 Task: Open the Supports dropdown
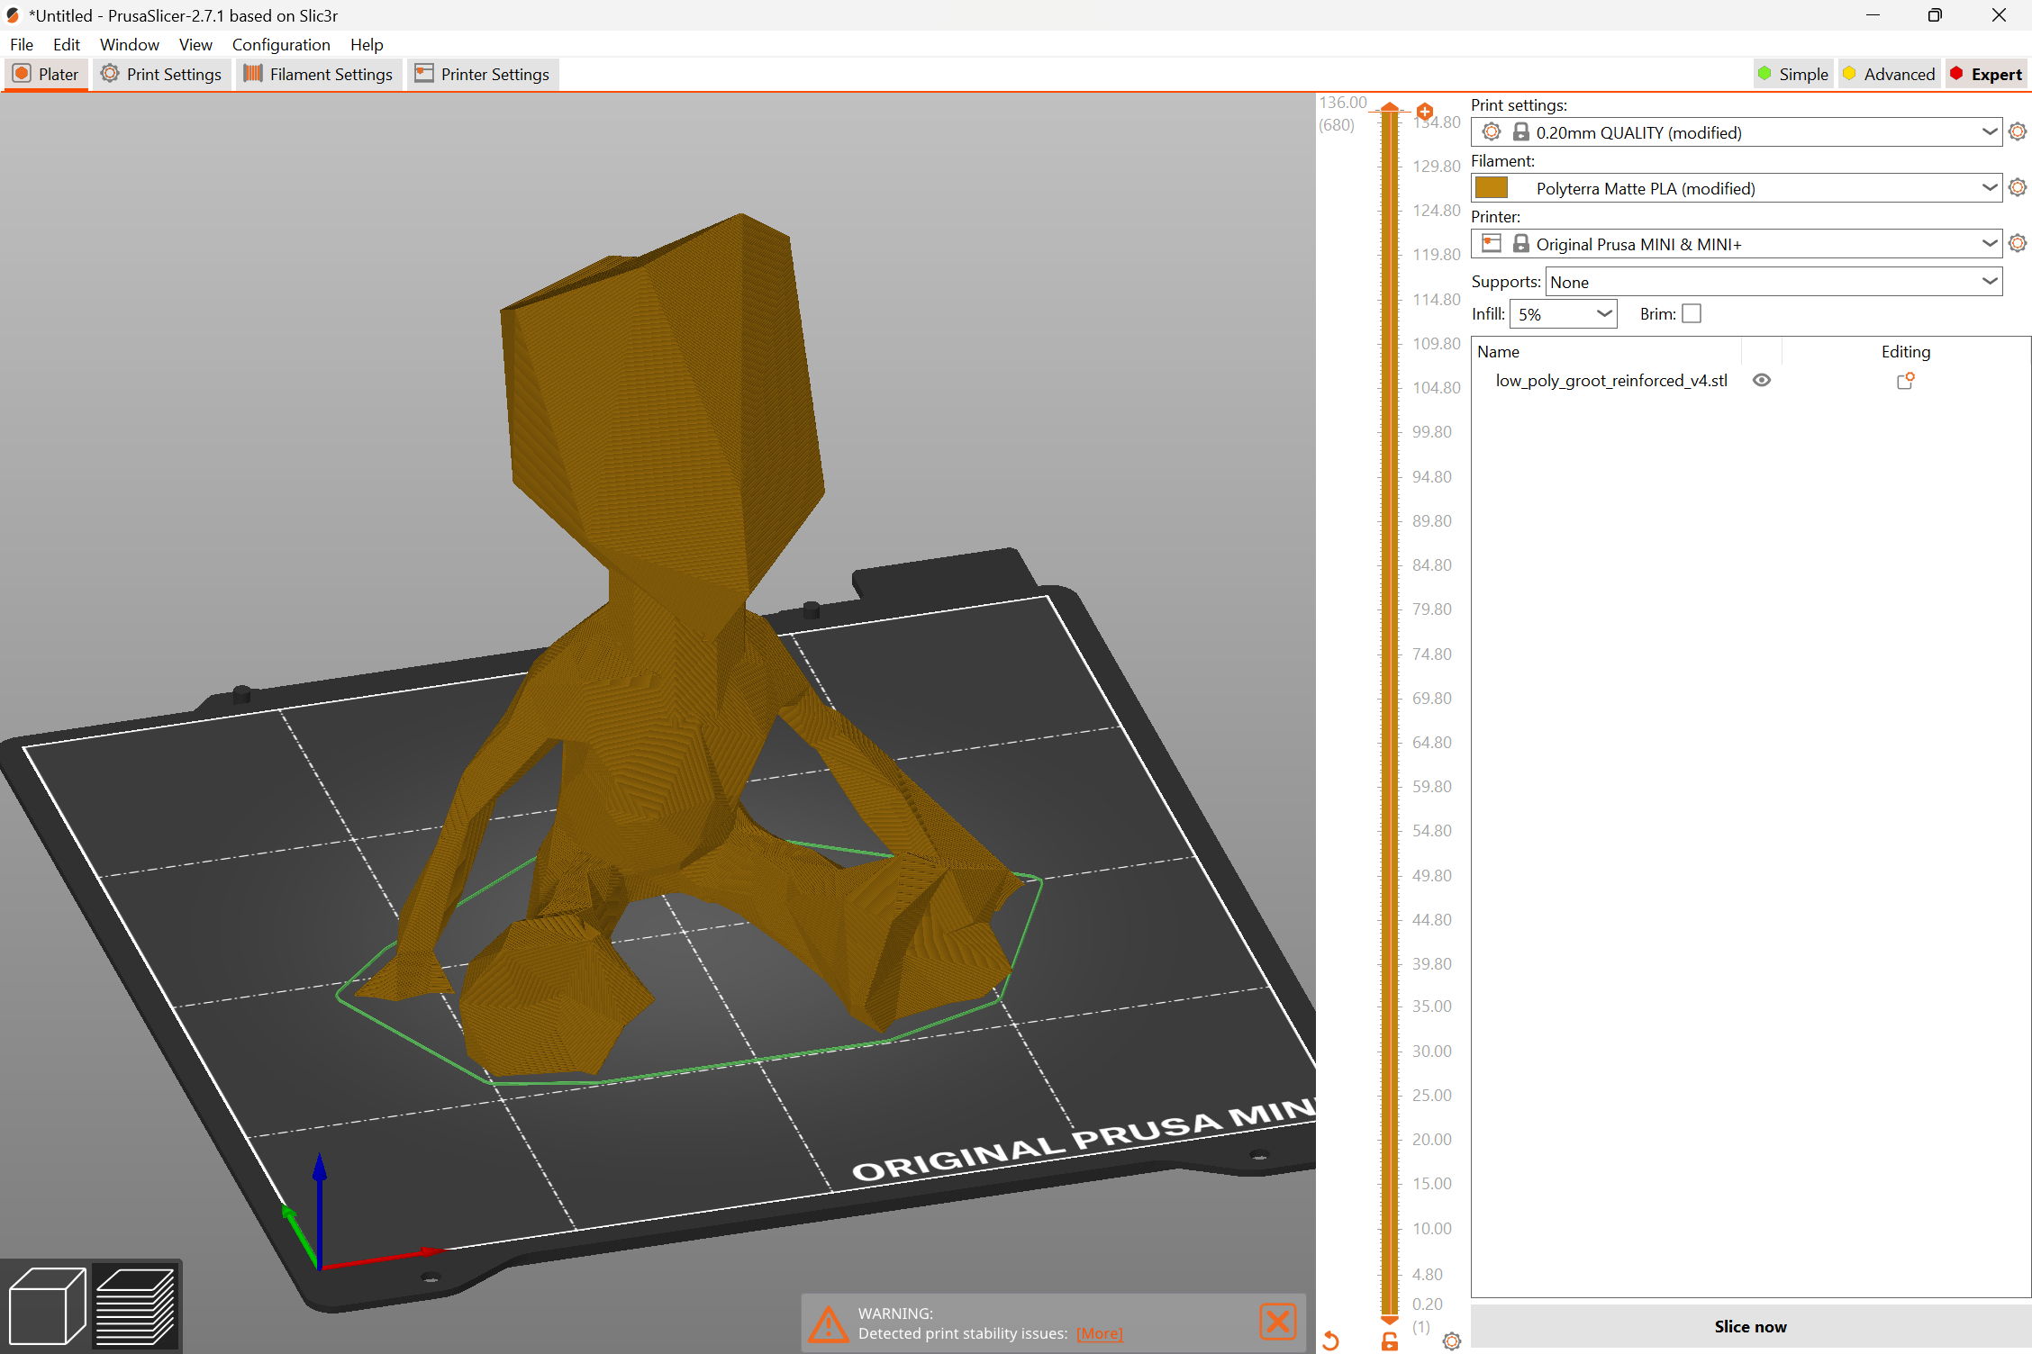(1773, 282)
